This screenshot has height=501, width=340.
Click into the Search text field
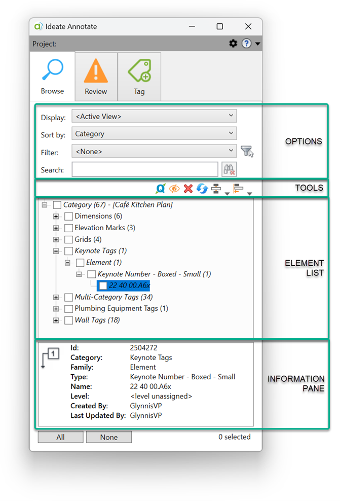[x=145, y=169]
